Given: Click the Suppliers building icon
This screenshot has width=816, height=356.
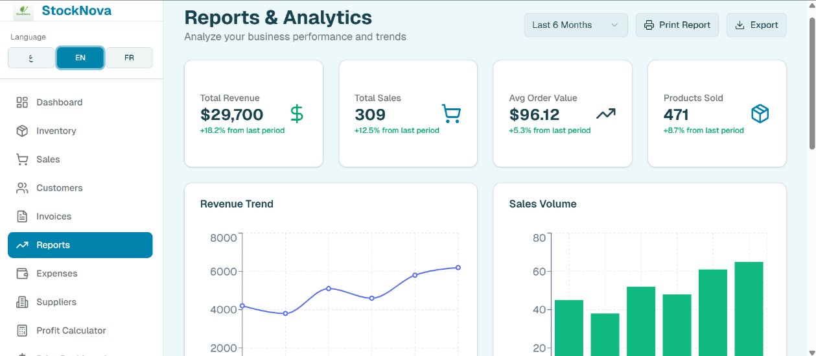Looking at the screenshot, I should click(x=22, y=302).
